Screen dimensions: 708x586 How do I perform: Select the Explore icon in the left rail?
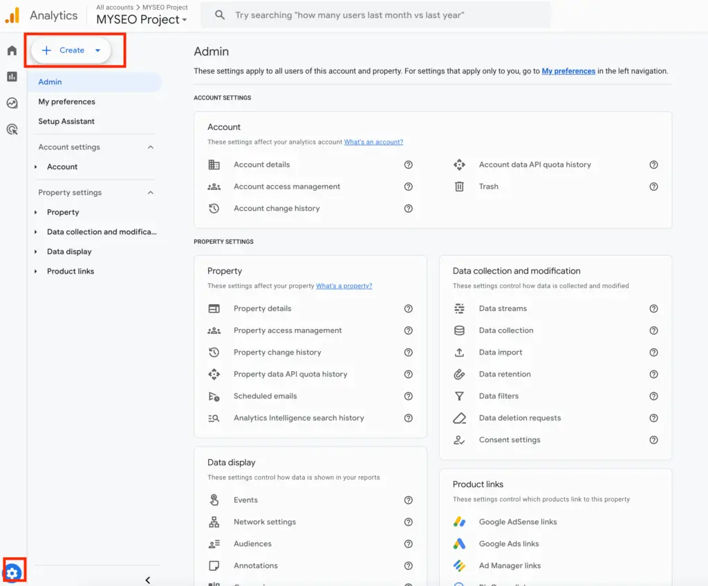[x=11, y=102]
